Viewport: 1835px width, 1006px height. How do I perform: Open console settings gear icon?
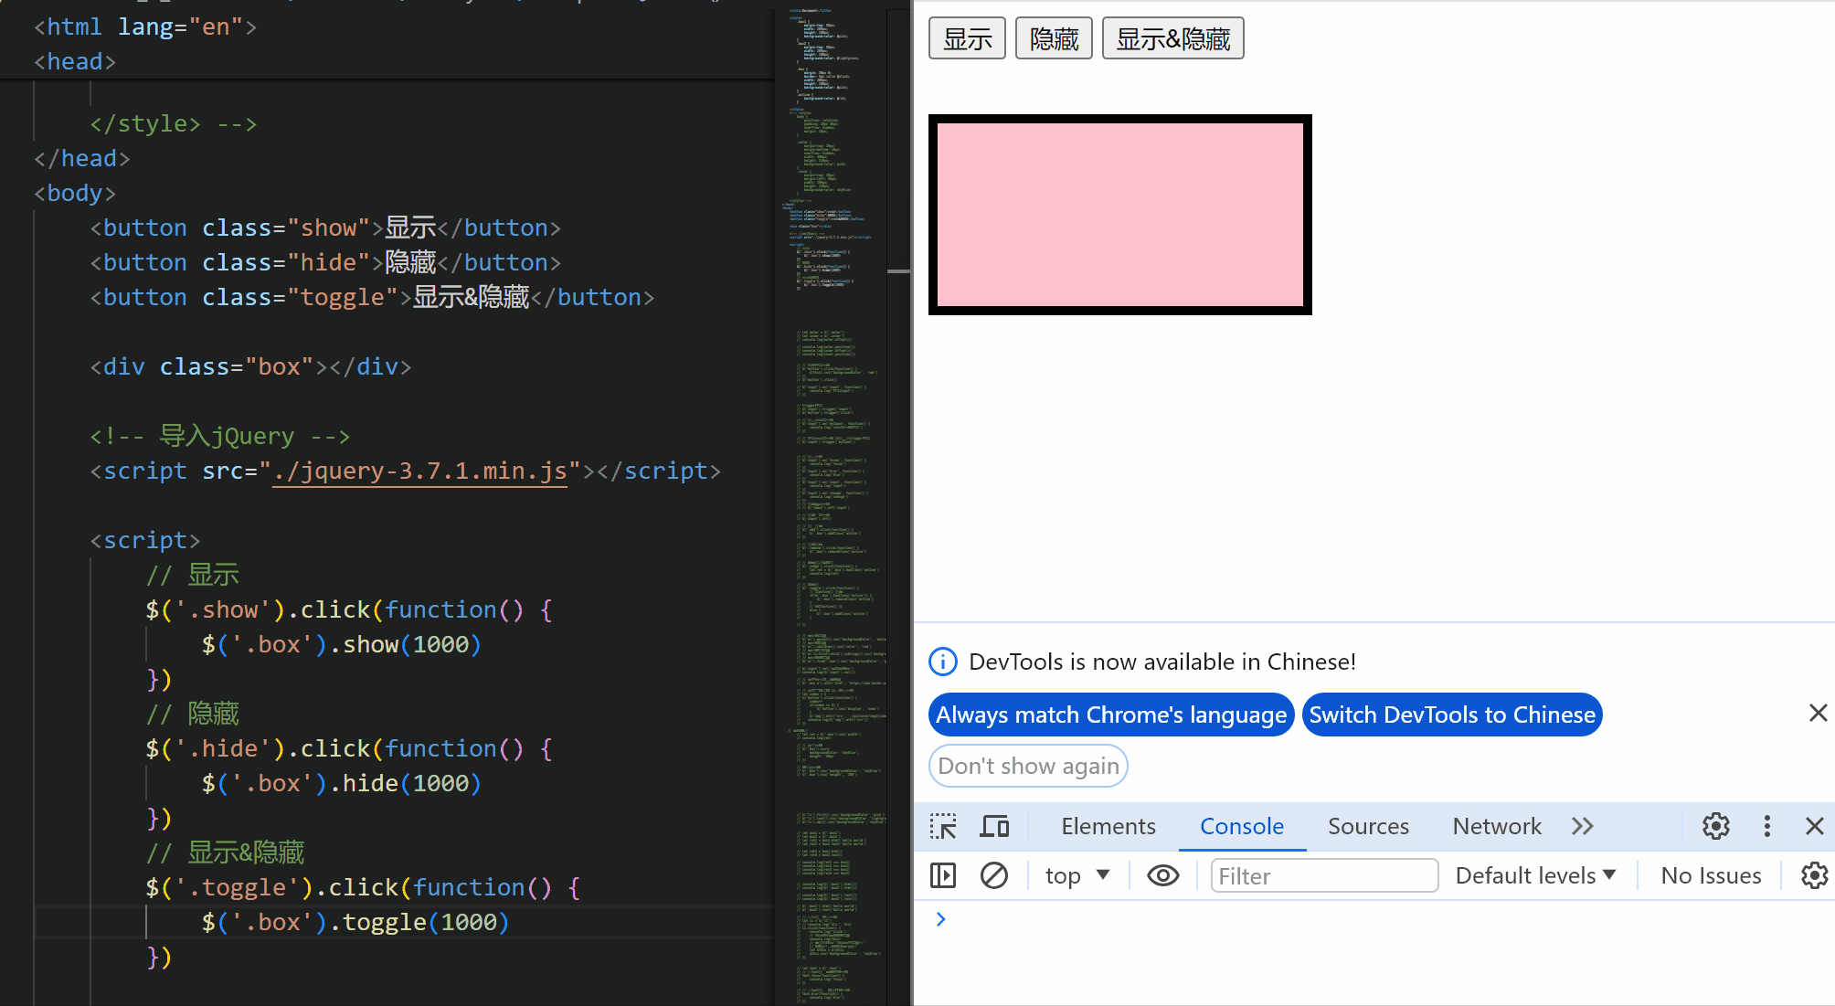pos(1813,876)
